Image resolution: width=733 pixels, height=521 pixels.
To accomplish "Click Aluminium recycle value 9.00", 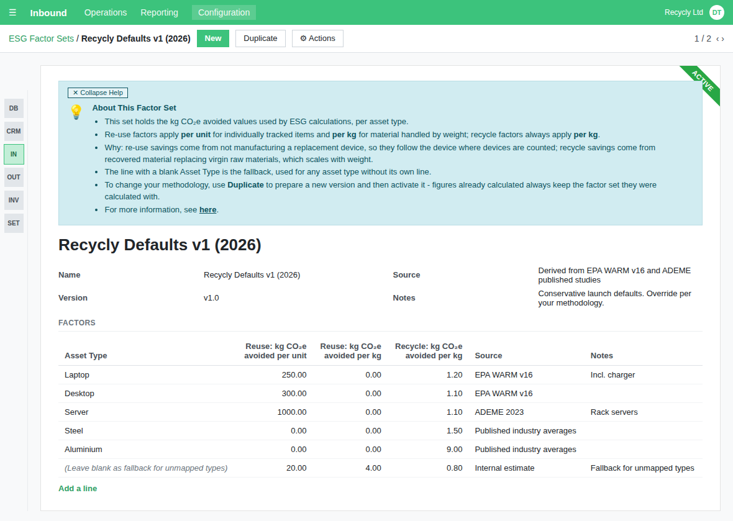I will pyautogui.click(x=454, y=450).
